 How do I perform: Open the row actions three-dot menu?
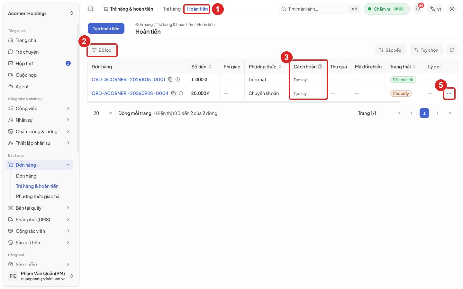point(449,93)
